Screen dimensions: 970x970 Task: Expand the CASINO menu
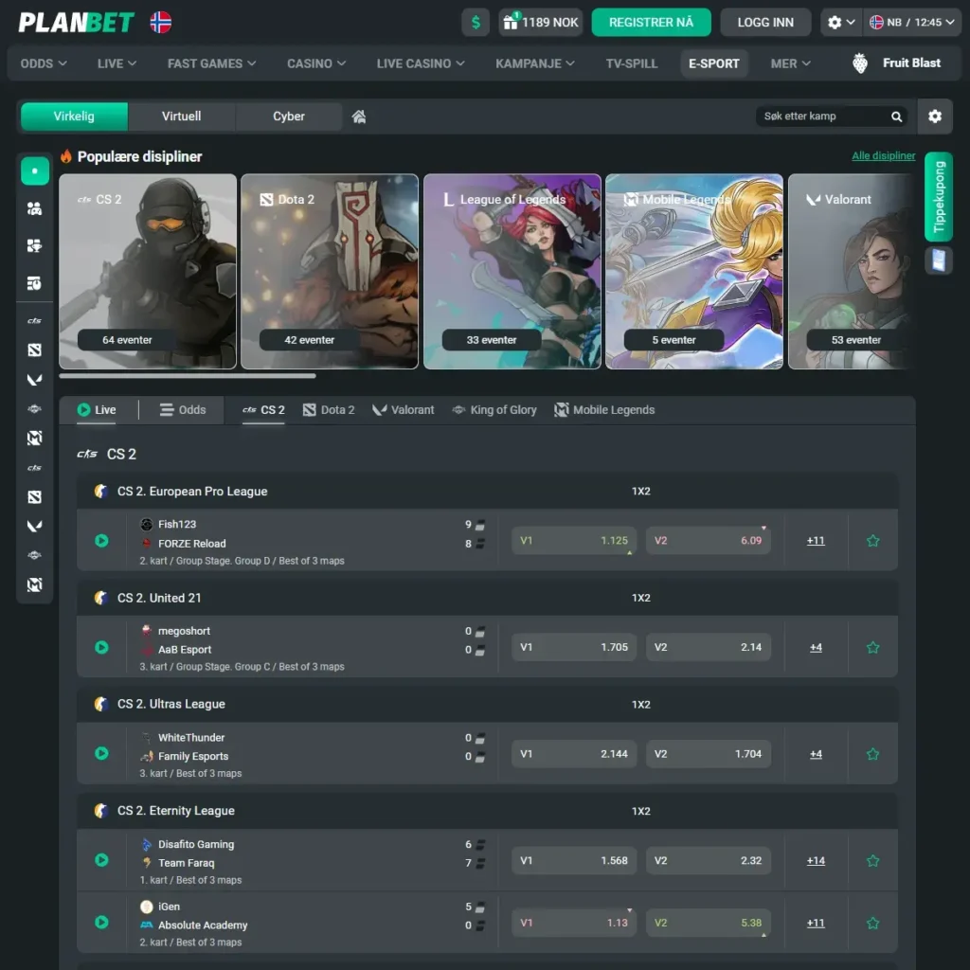pyautogui.click(x=316, y=63)
